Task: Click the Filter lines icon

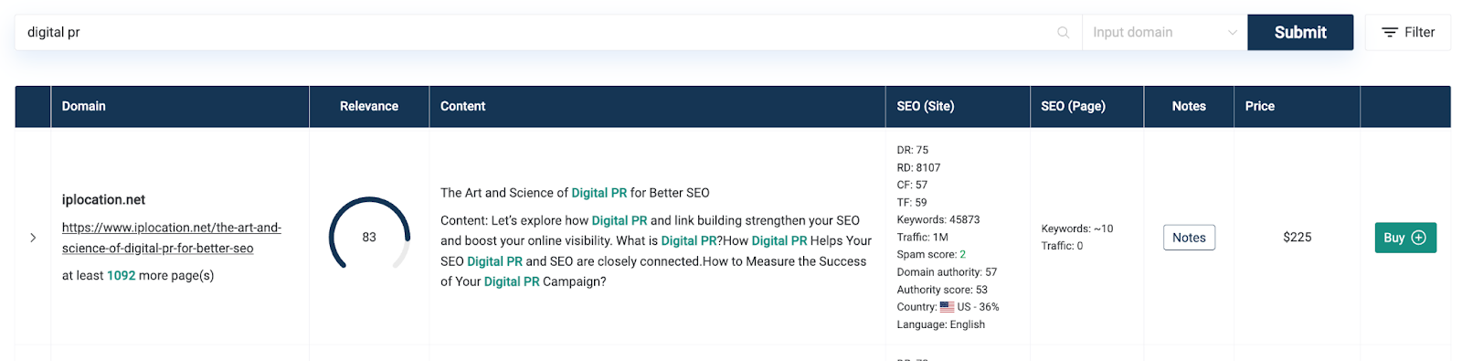Action: tap(1389, 32)
